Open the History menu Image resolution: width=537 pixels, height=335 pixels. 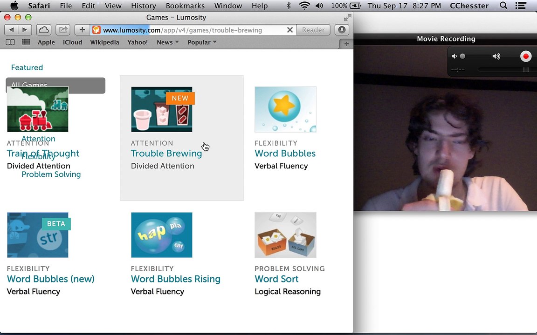144,6
